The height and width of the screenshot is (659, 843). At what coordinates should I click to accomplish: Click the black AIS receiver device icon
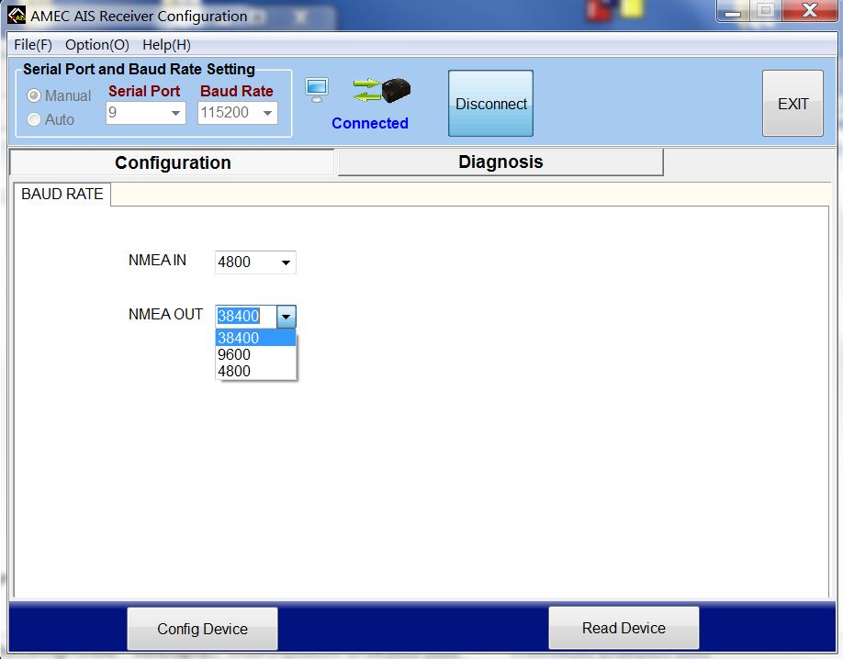[396, 90]
